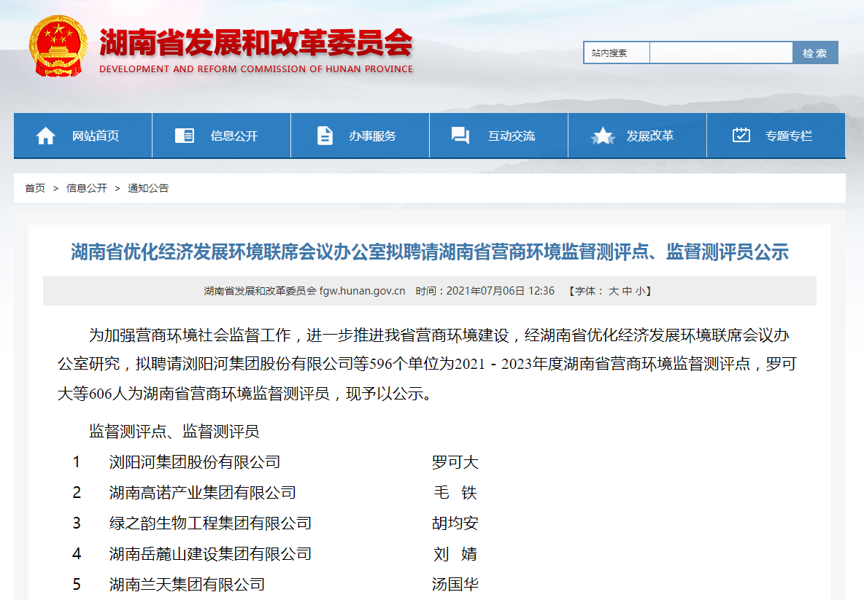Click the name 罗可大 in list

455,461
